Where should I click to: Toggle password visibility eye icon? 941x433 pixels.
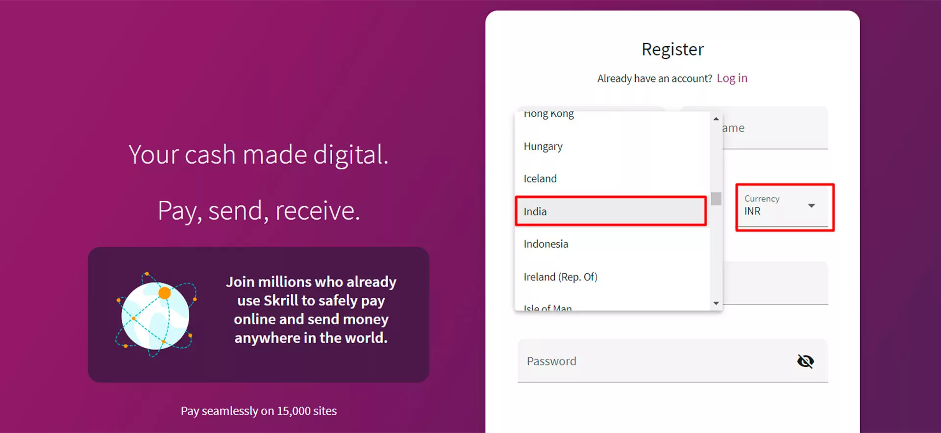(805, 361)
